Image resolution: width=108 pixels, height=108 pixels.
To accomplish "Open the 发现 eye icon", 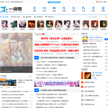I will 54,8.
